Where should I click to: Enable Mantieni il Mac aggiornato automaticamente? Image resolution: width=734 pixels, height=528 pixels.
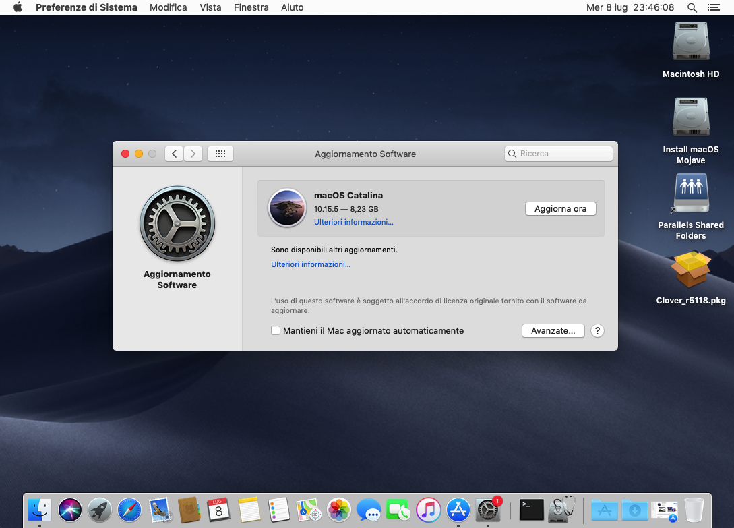pyautogui.click(x=276, y=331)
